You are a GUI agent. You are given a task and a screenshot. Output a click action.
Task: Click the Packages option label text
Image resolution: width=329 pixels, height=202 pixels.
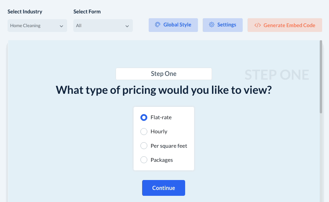tap(162, 160)
